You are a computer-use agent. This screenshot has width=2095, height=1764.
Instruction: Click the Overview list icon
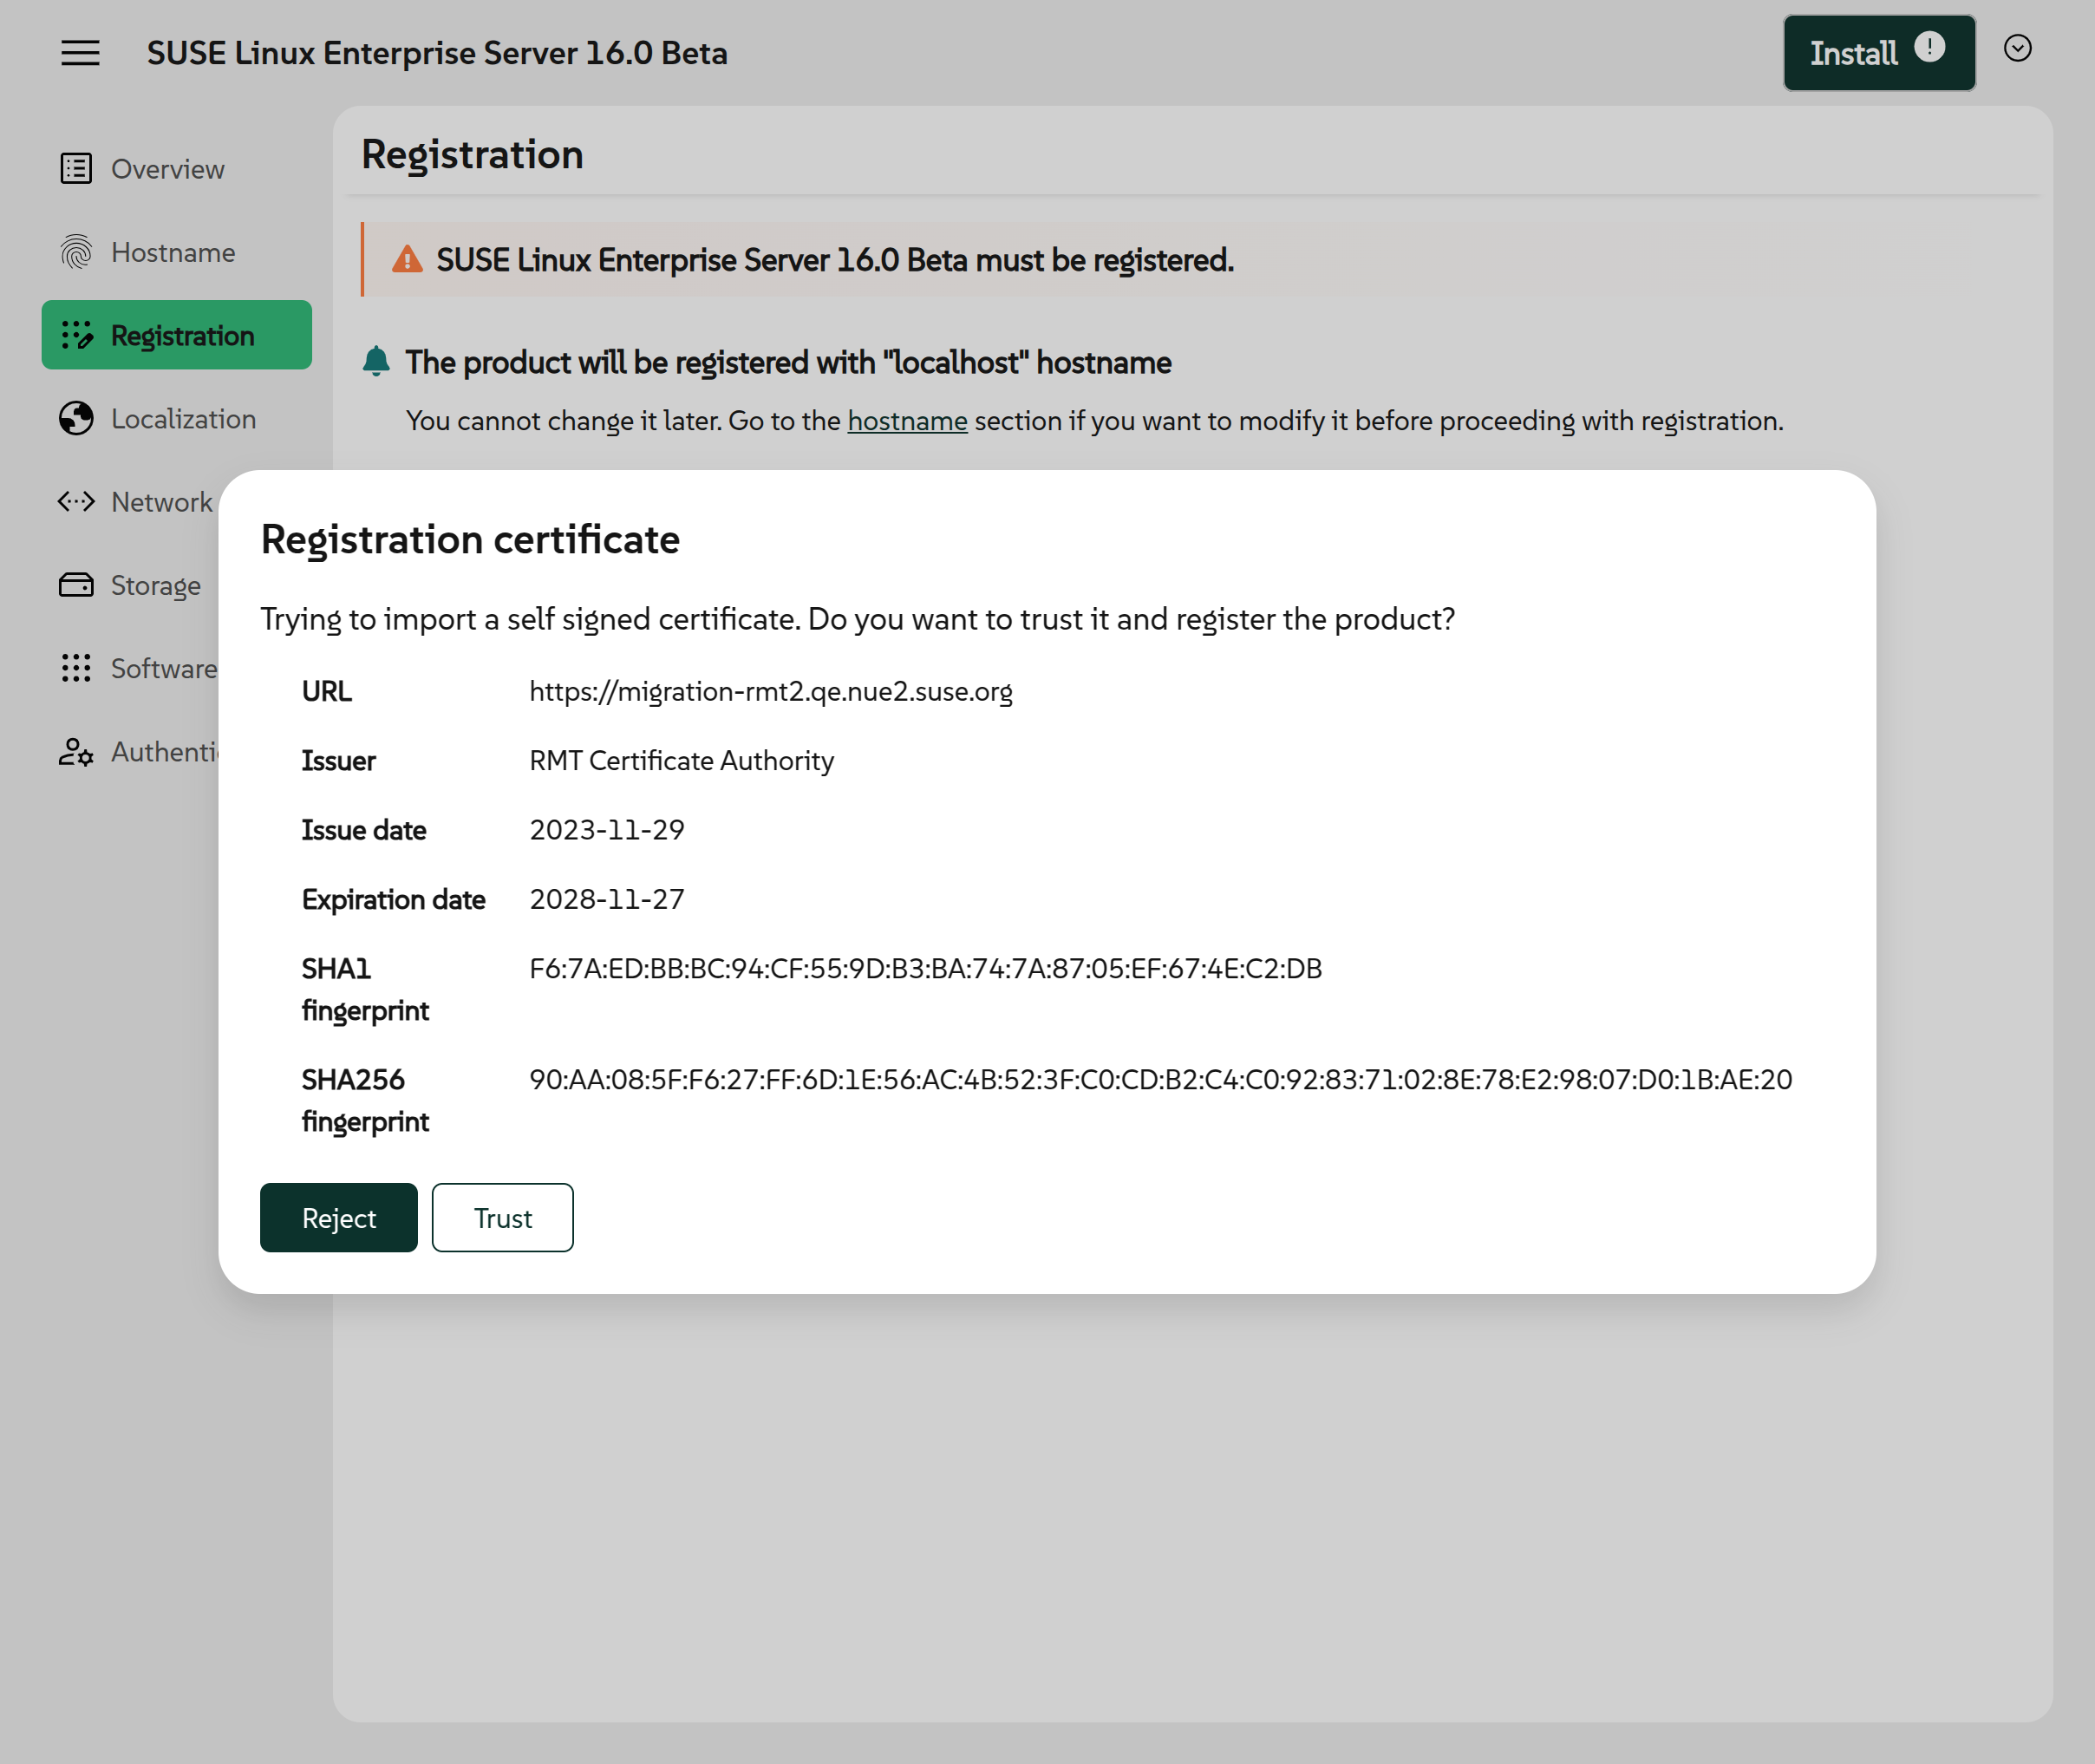click(76, 169)
